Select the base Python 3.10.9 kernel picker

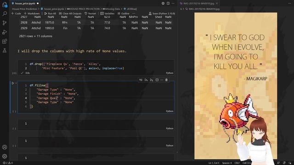(x=162, y=13)
